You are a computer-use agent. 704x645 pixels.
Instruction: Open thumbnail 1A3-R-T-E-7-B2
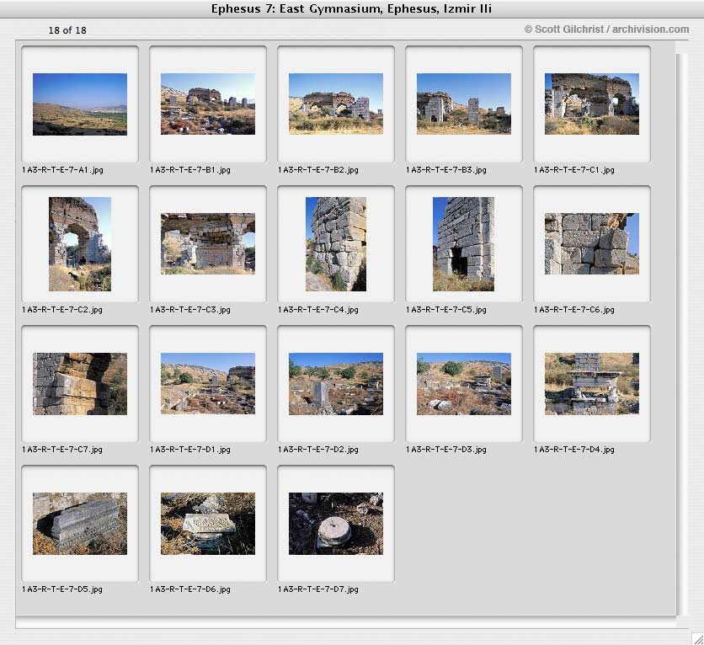click(336, 104)
